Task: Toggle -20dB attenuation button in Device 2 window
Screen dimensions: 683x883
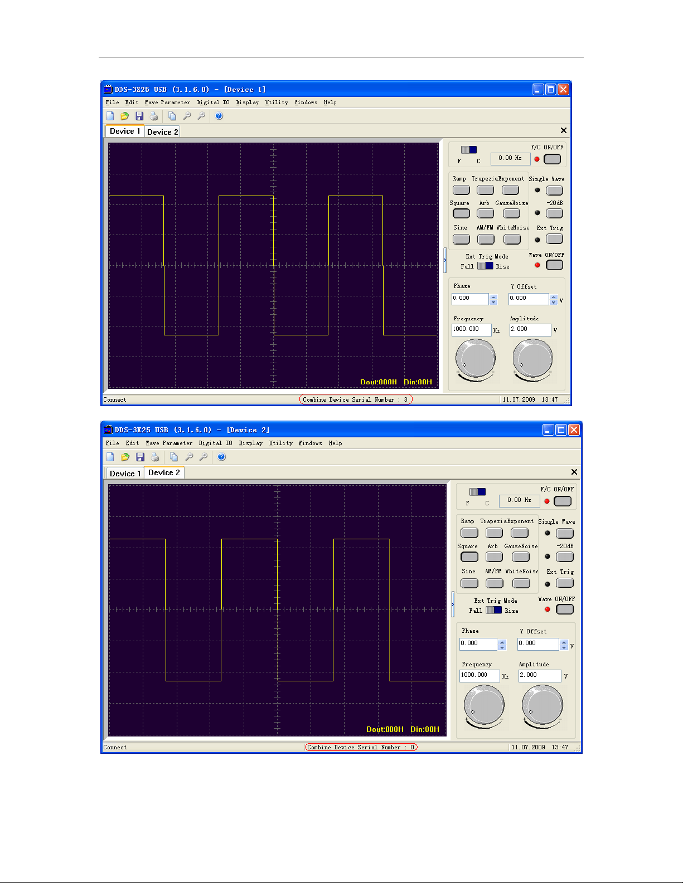Action: 565,557
